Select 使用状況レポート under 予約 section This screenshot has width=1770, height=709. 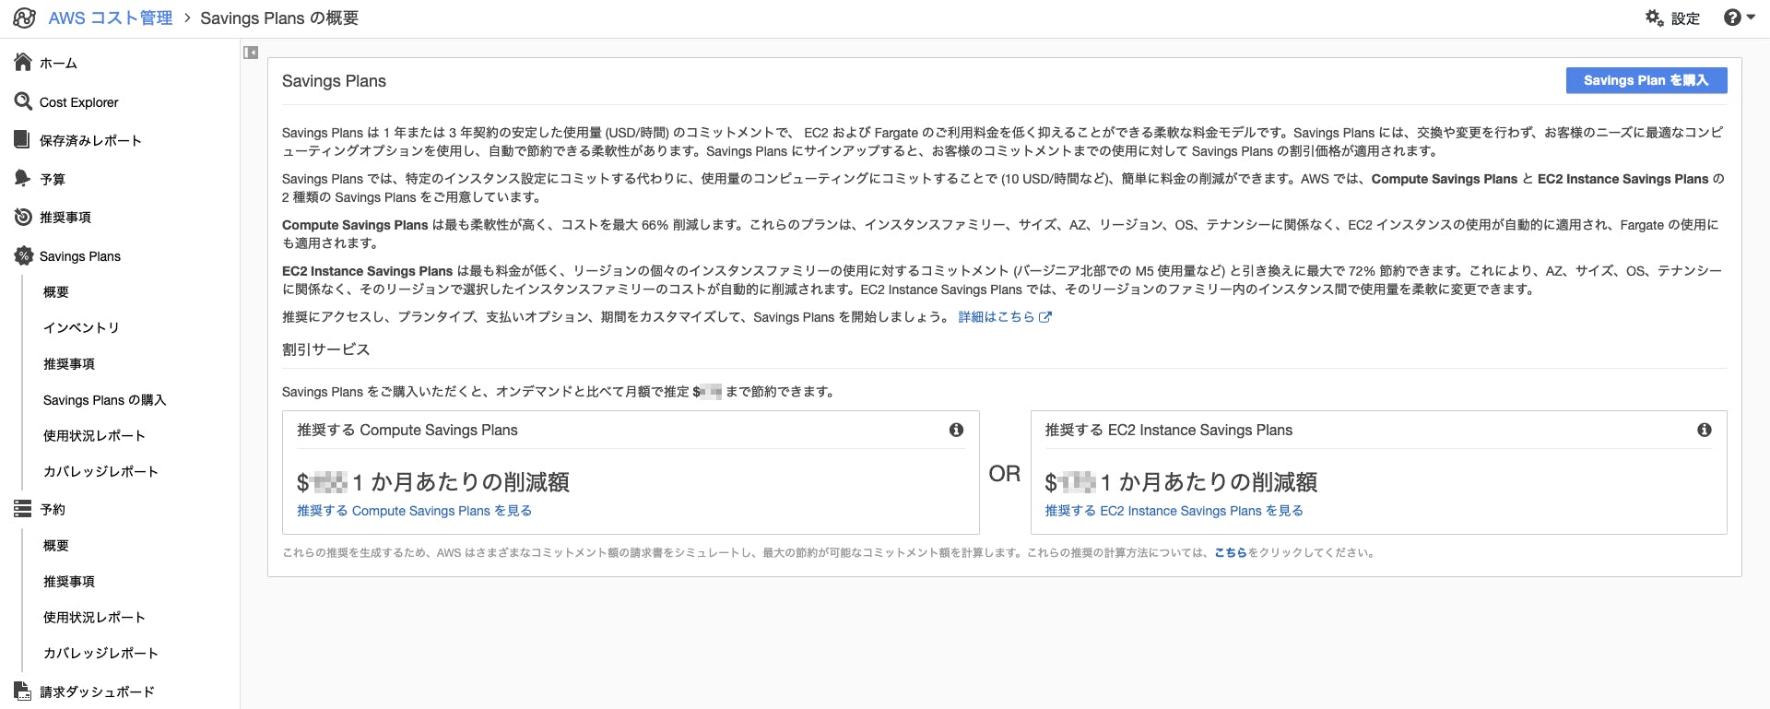pyautogui.click(x=94, y=617)
